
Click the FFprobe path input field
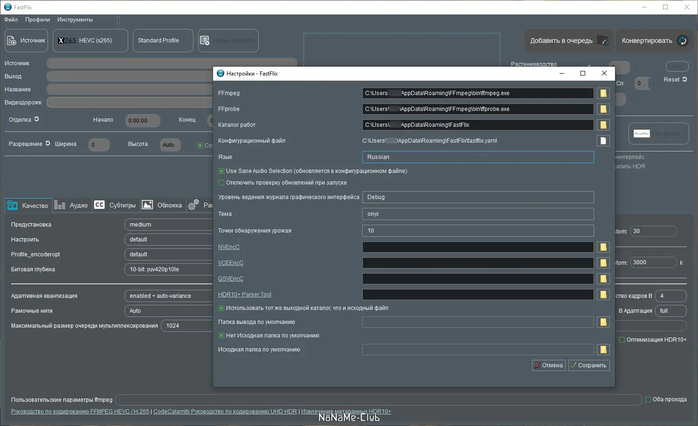pos(478,109)
